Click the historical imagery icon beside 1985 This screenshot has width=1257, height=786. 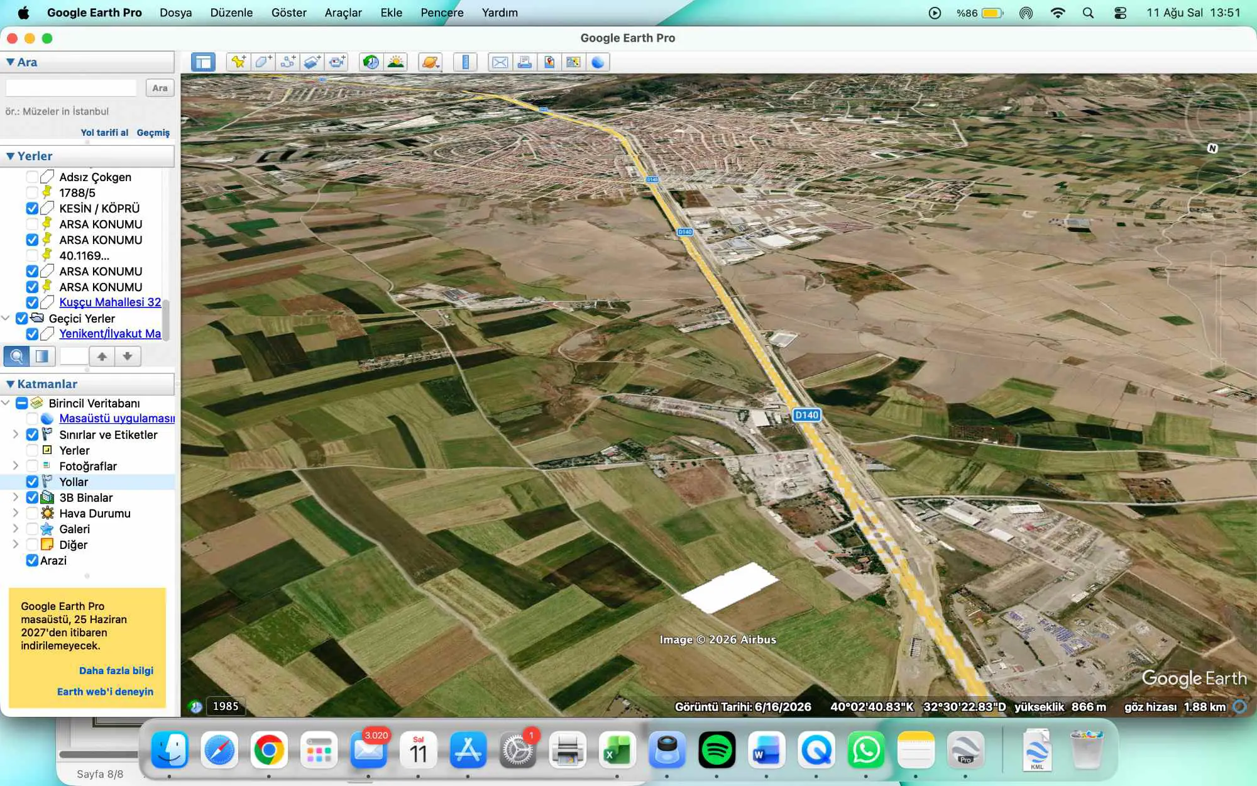tap(196, 706)
